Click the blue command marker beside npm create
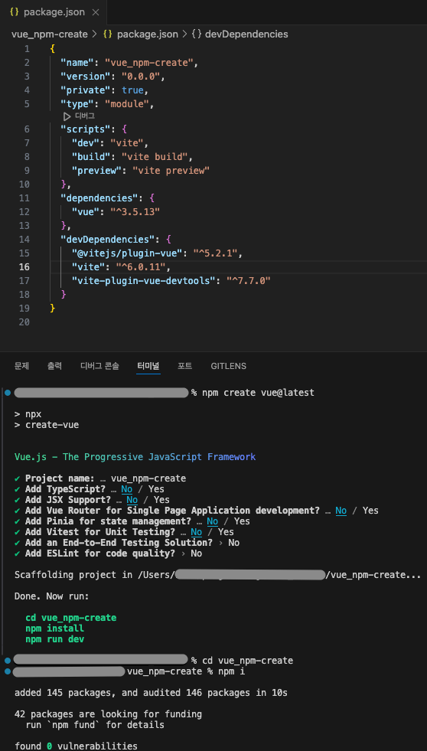427x751 pixels. [x=7, y=393]
